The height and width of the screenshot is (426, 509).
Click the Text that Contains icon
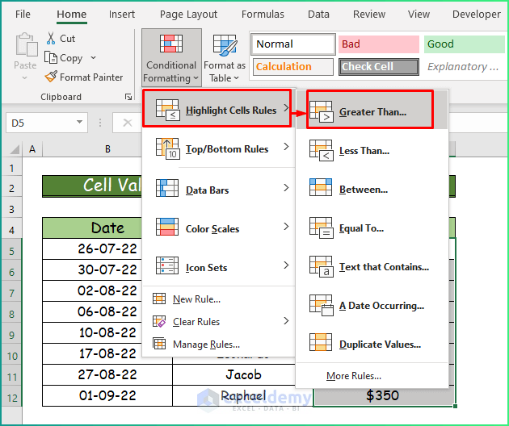click(x=321, y=266)
